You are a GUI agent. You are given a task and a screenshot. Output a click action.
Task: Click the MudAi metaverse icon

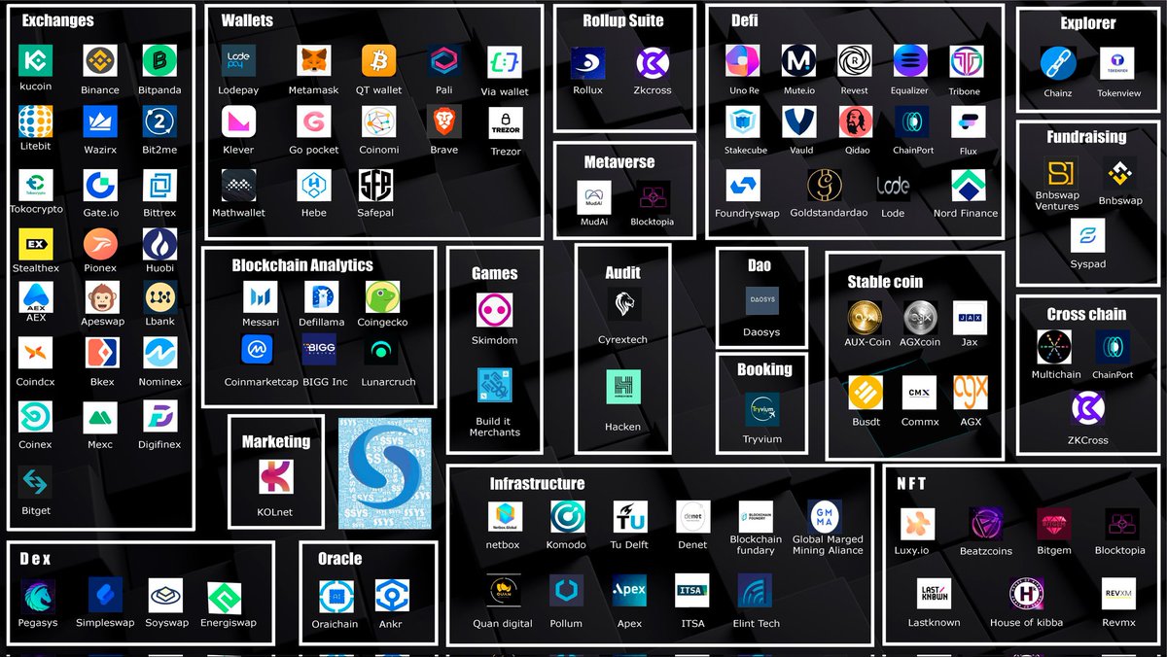[x=594, y=197]
